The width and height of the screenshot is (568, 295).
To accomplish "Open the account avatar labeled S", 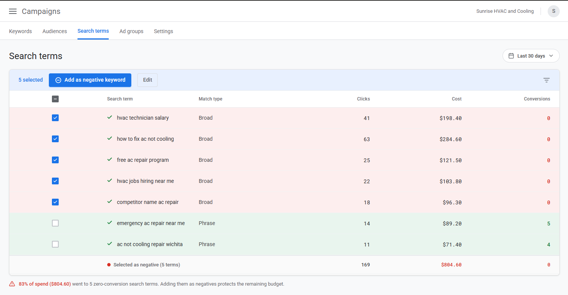I will click(x=553, y=11).
